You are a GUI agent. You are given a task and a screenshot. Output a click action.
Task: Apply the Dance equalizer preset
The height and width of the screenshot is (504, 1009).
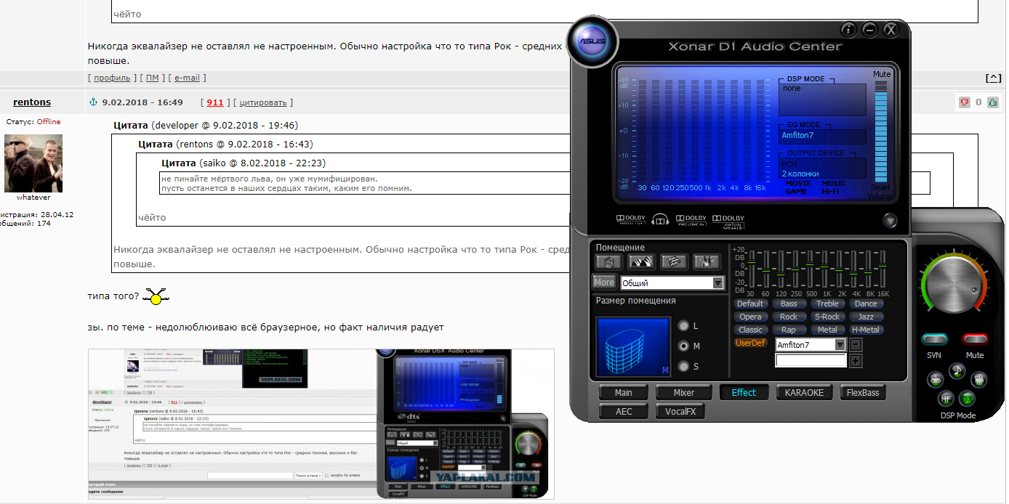pyautogui.click(x=866, y=304)
